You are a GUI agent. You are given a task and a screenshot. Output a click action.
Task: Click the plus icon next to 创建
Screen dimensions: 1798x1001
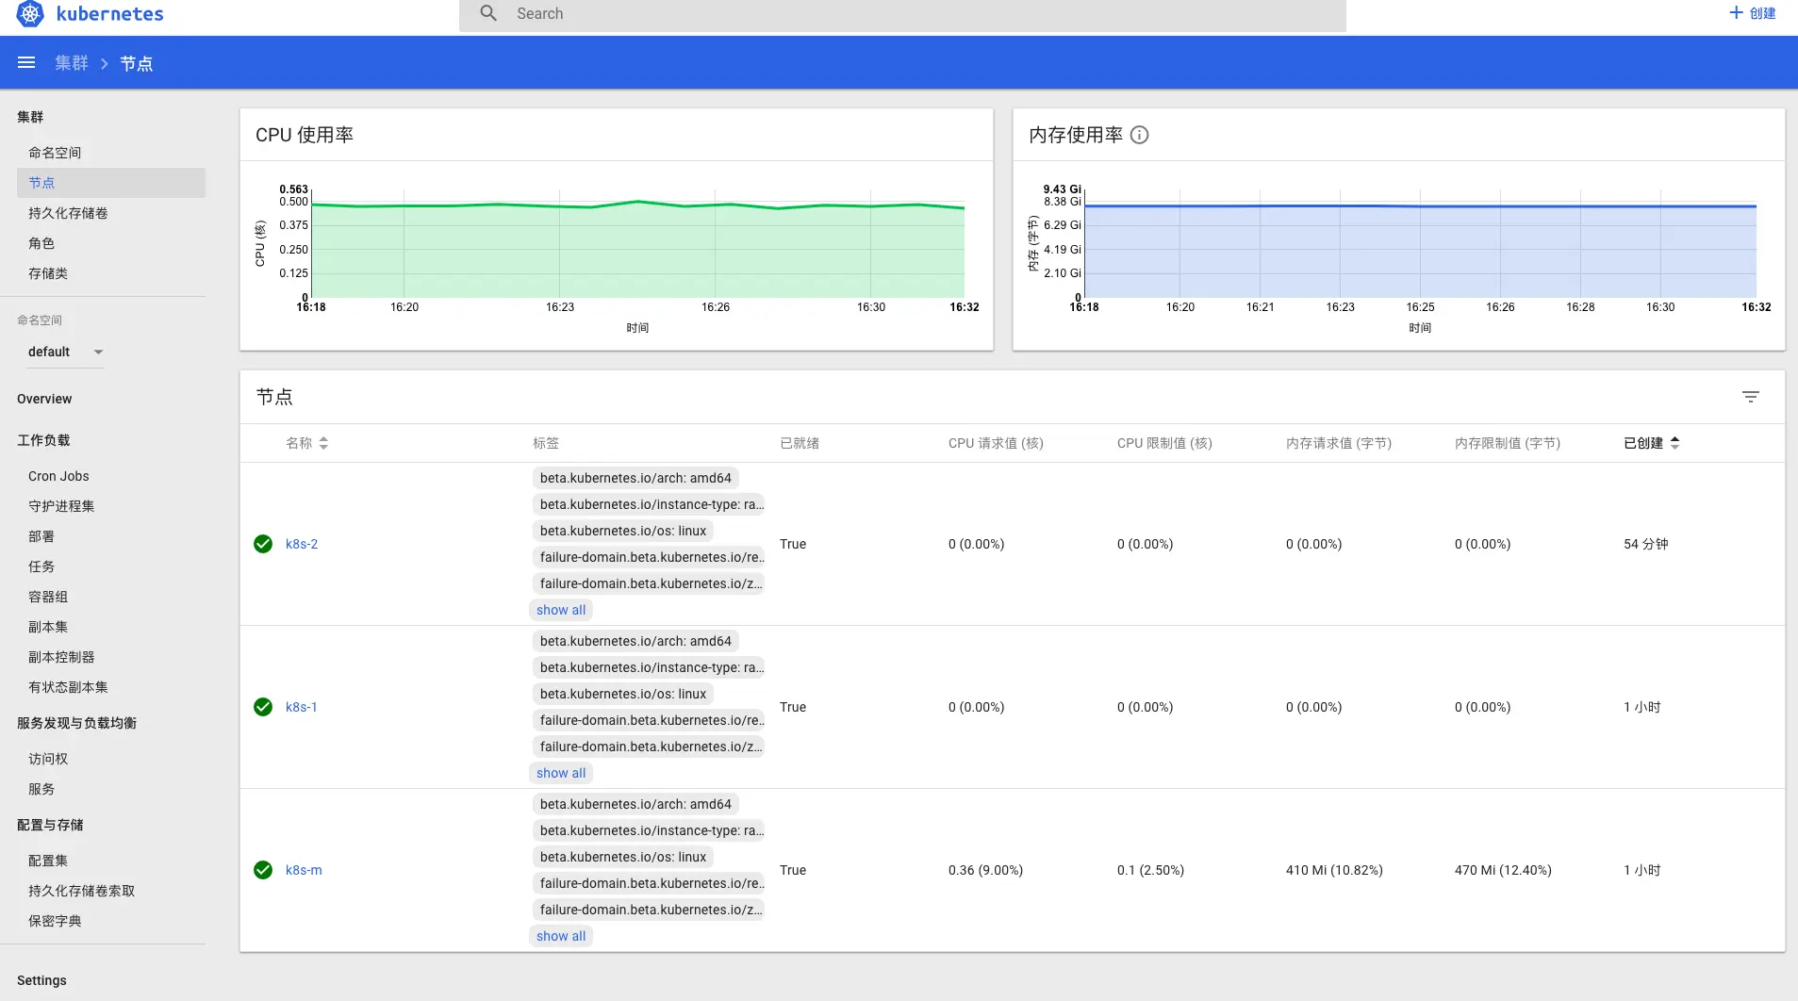click(1736, 13)
